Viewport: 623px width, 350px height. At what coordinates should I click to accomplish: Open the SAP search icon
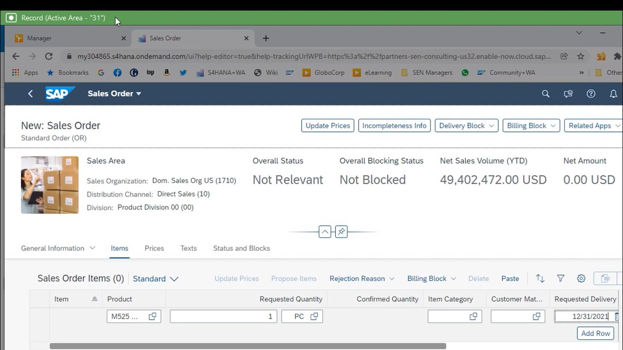pyautogui.click(x=546, y=94)
